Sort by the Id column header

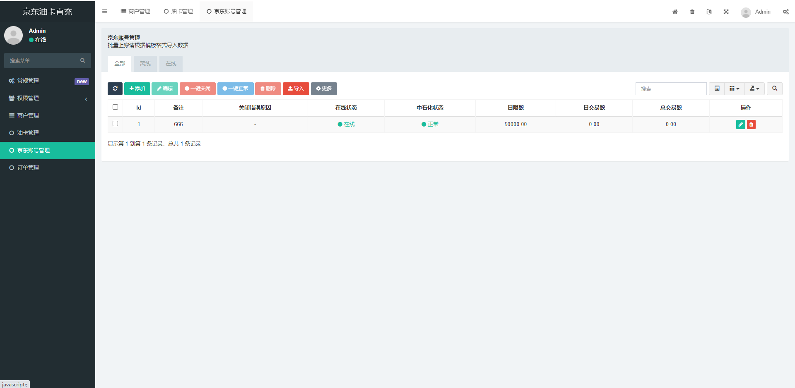139,108
